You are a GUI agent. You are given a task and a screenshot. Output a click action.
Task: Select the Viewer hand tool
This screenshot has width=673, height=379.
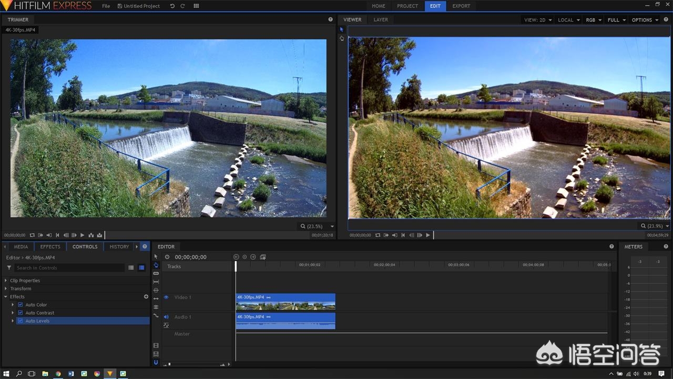(341, 38)
